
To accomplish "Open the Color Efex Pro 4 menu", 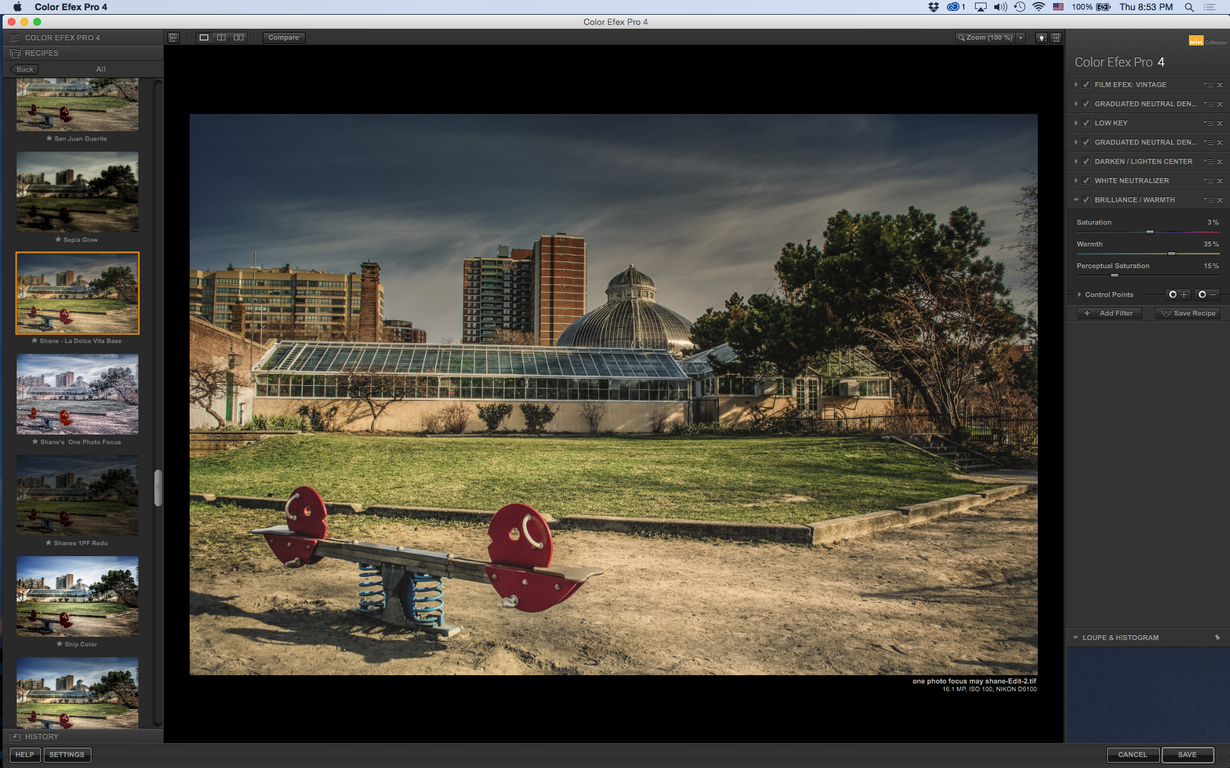I will (70, 7).
